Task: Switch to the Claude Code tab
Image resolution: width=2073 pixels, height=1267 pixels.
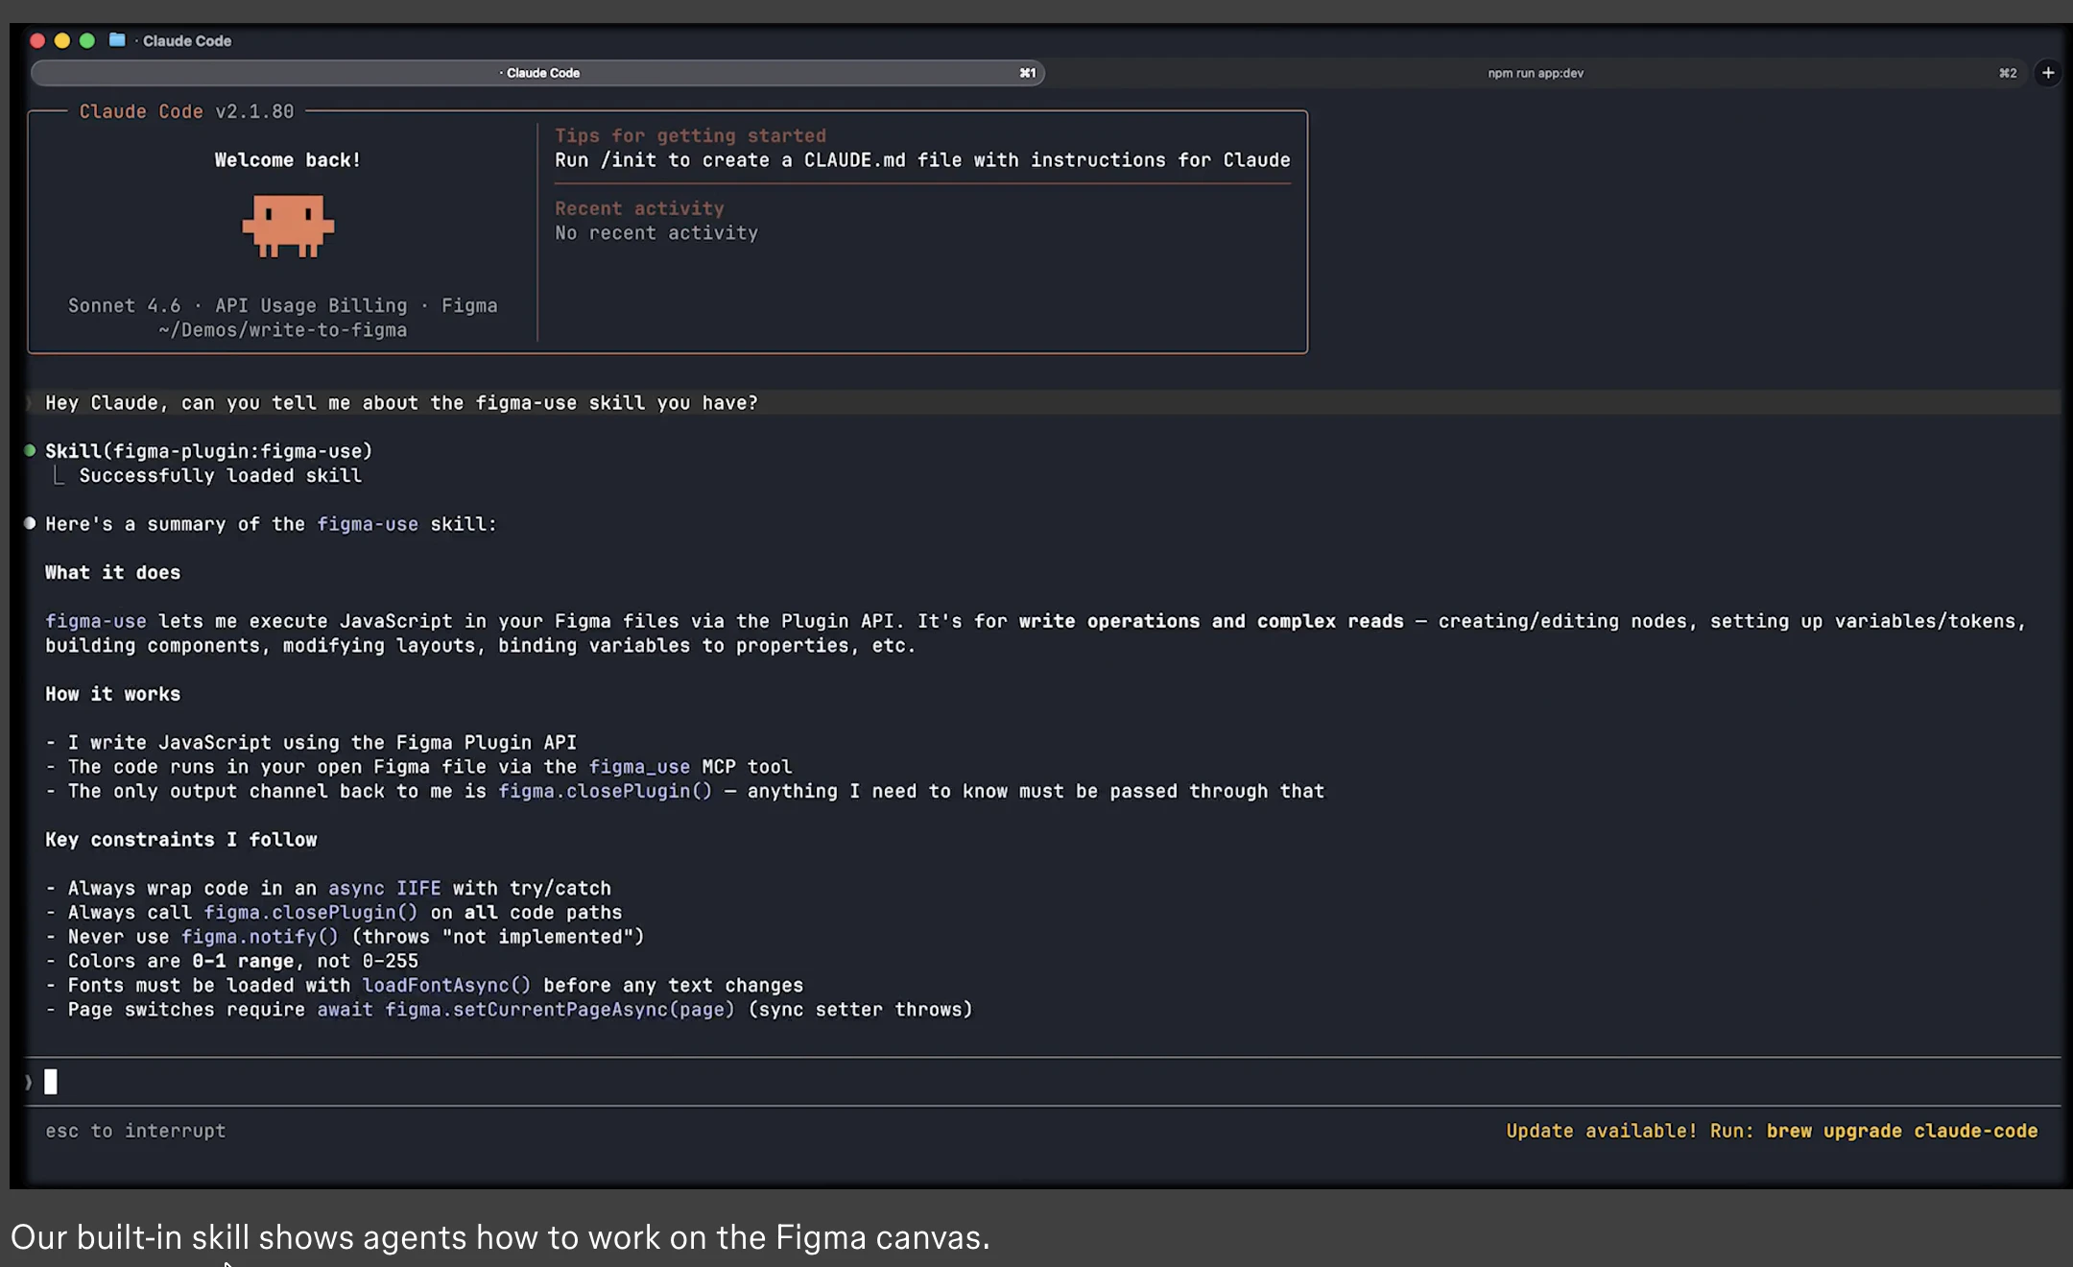Action: click(x=540, y=72)
